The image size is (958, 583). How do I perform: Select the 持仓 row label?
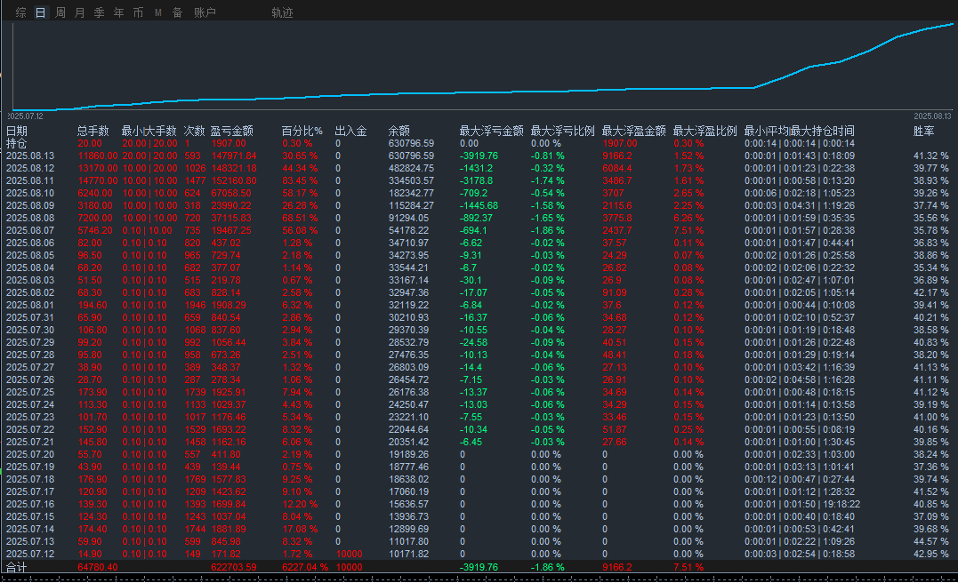pos(17,143)
